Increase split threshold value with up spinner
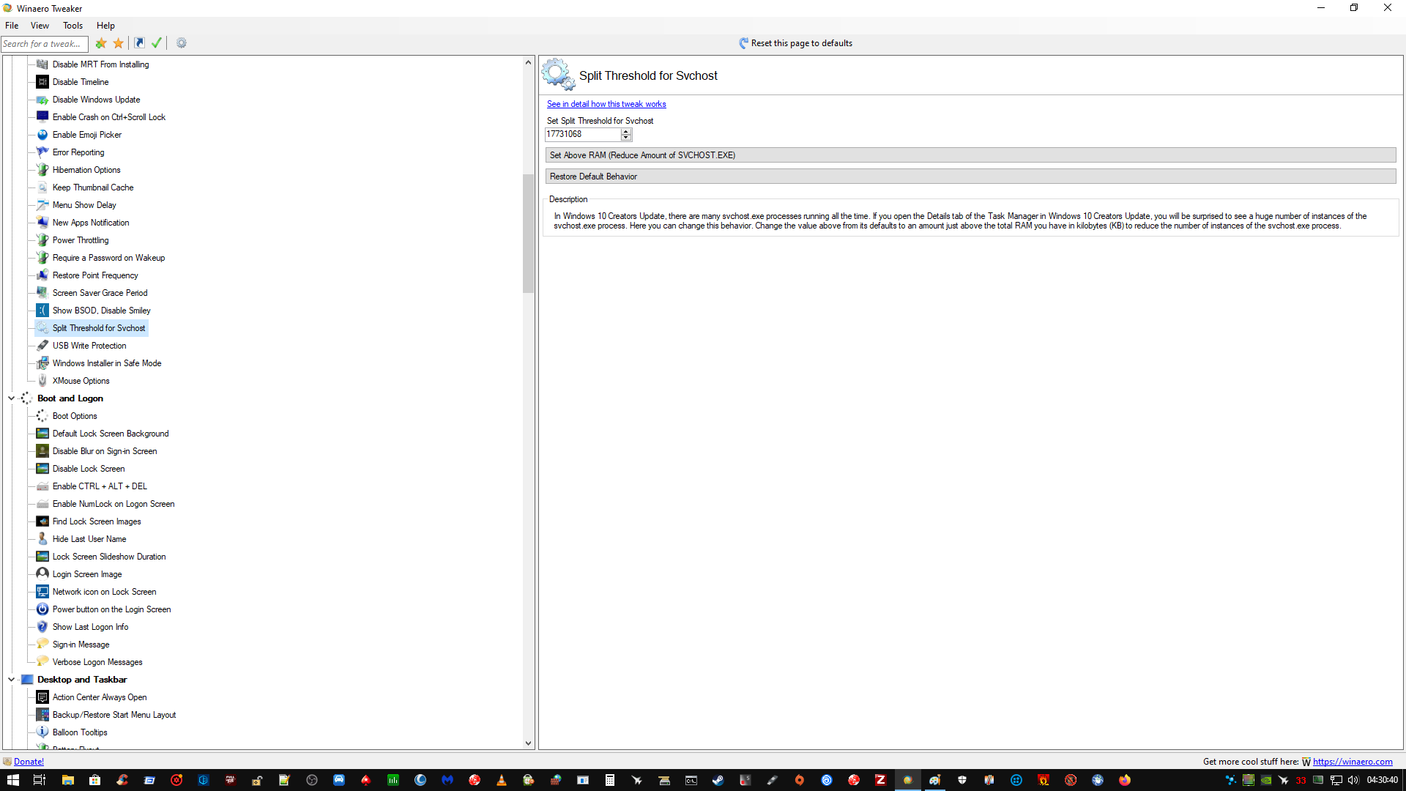This screenshot has width=1406, height=791. coord(626,131)
